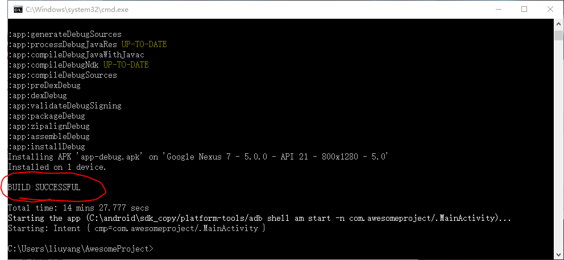Click the adb shell am start command line
The height and width of the screenshot is (260, 564).
(259, 218)
